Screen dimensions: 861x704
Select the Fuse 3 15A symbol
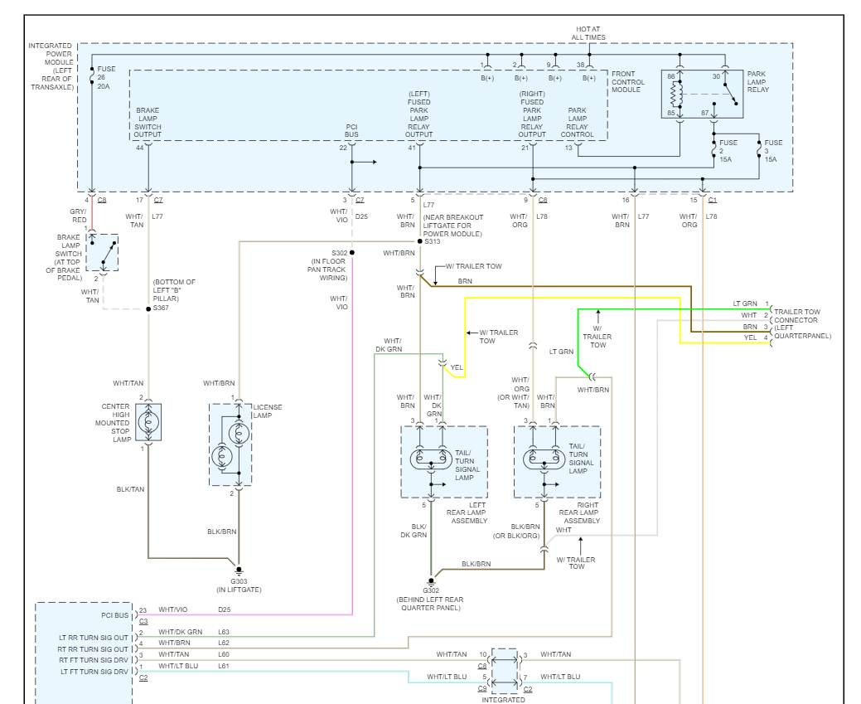tap(759, 149)
